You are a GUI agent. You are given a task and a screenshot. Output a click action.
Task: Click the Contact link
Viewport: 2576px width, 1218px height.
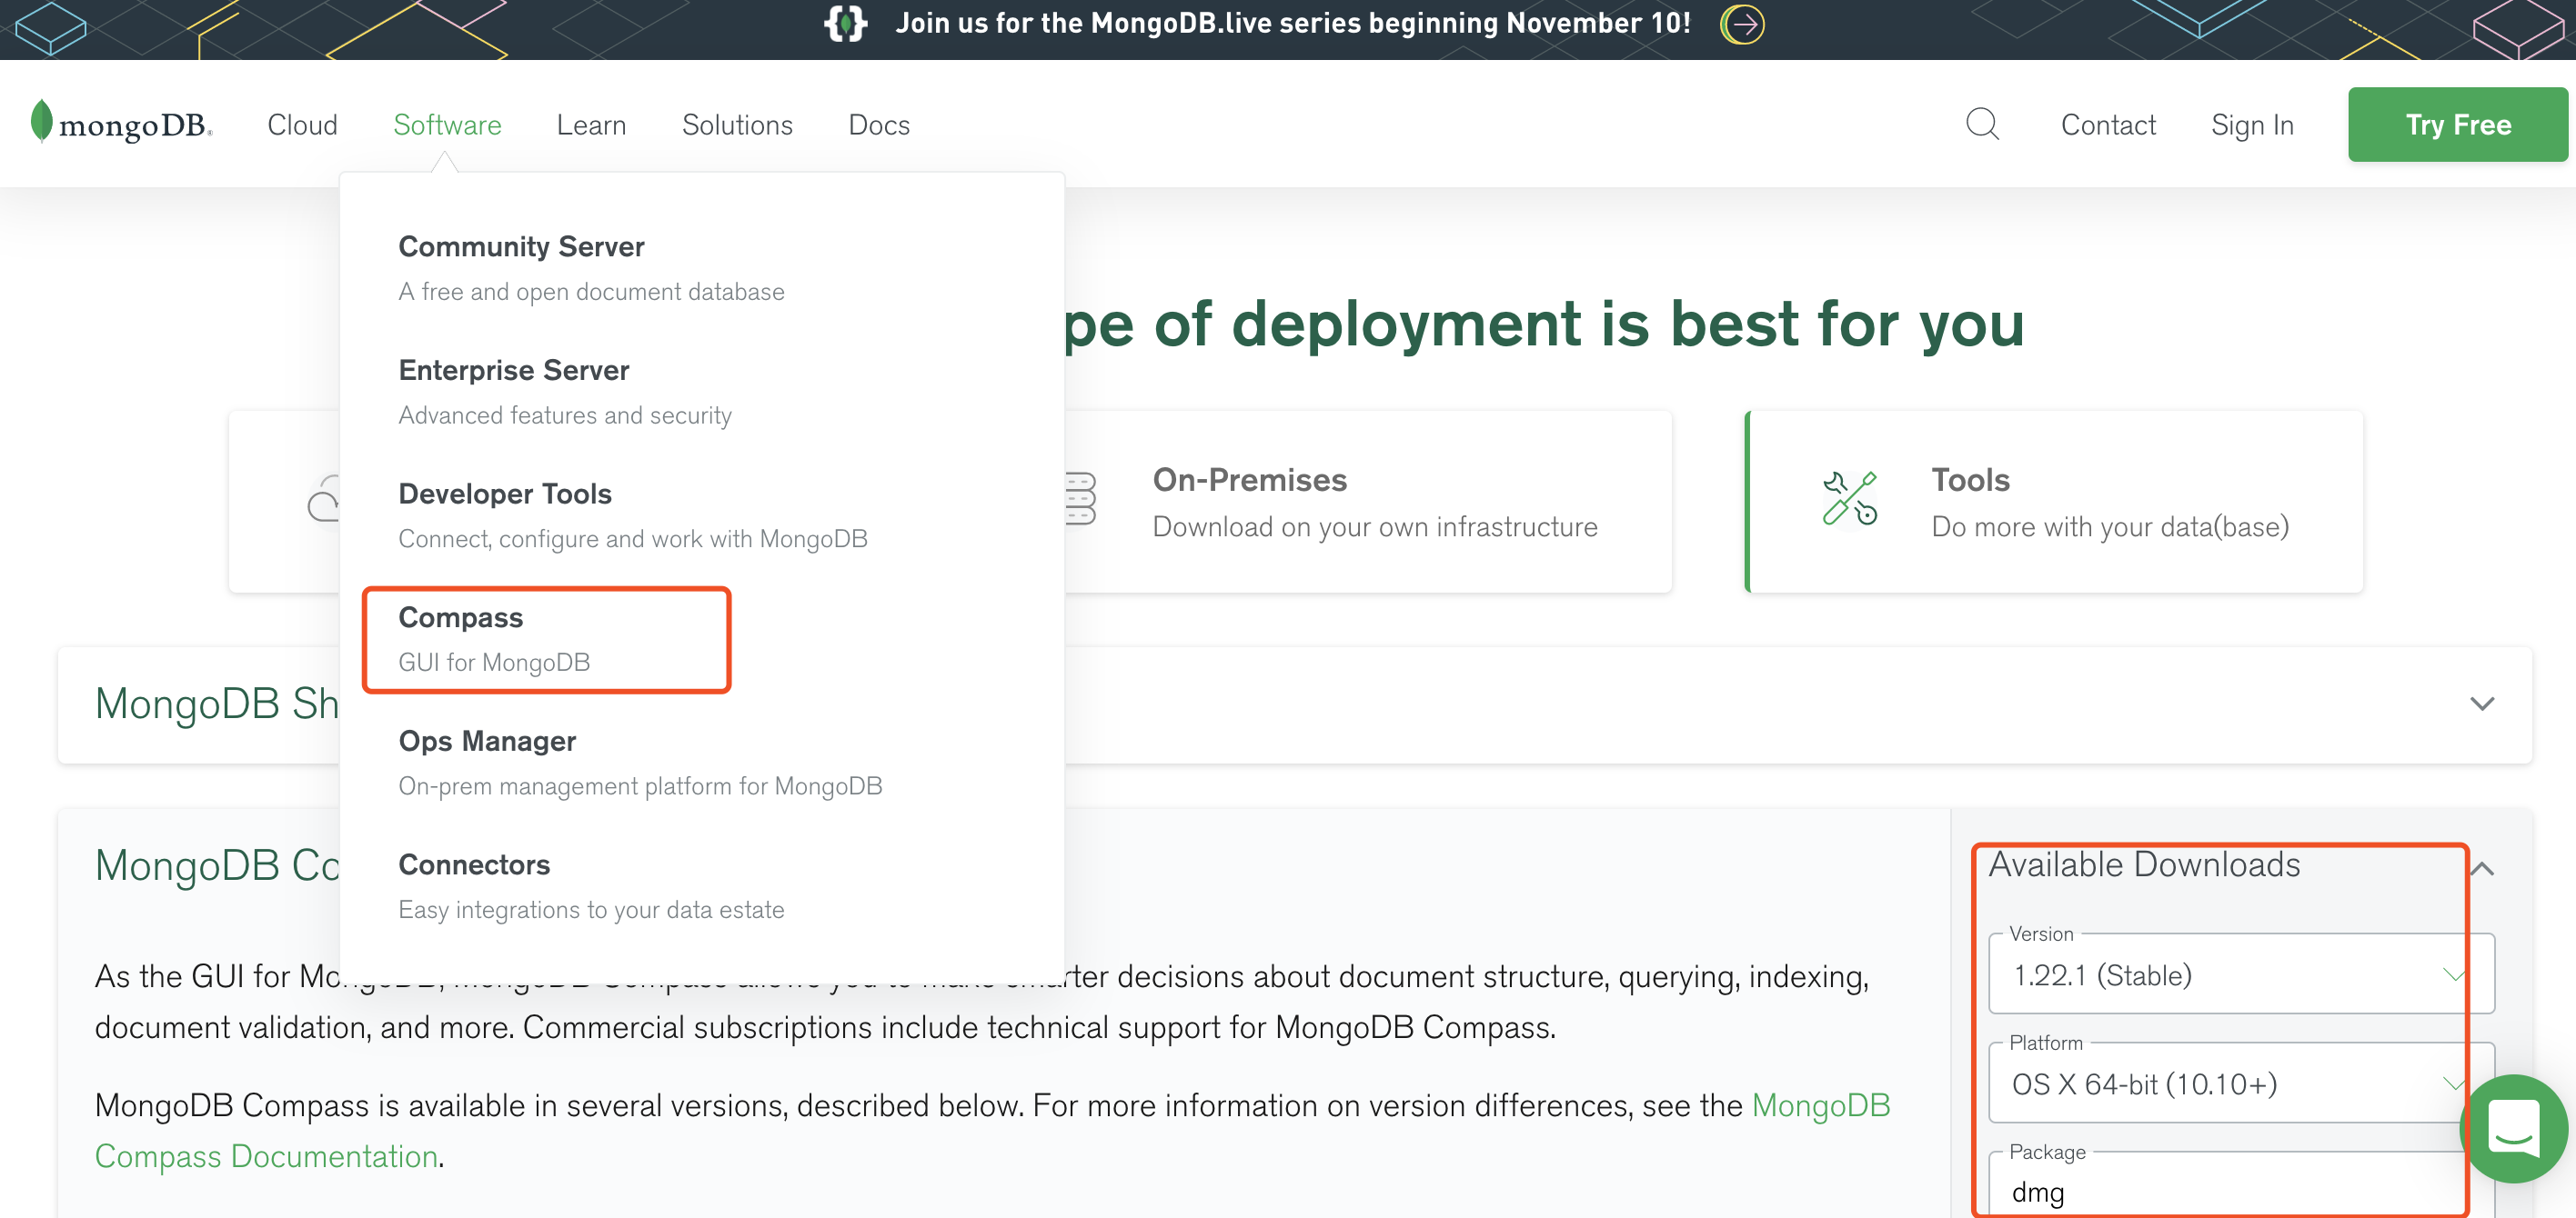pyautogui.click(x=2108, y=125)
